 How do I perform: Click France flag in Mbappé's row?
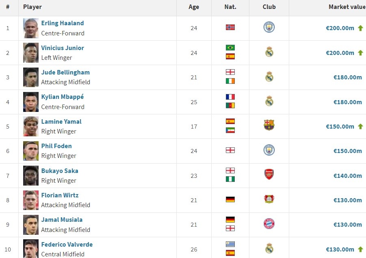click(230, 97)
